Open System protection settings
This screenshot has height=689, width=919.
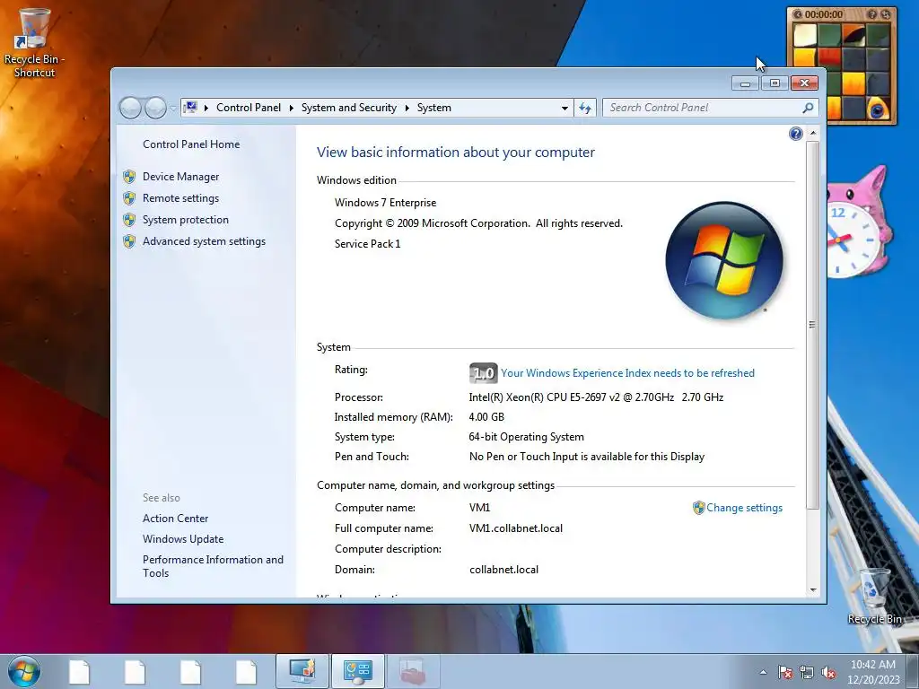(x=185, y=220)
